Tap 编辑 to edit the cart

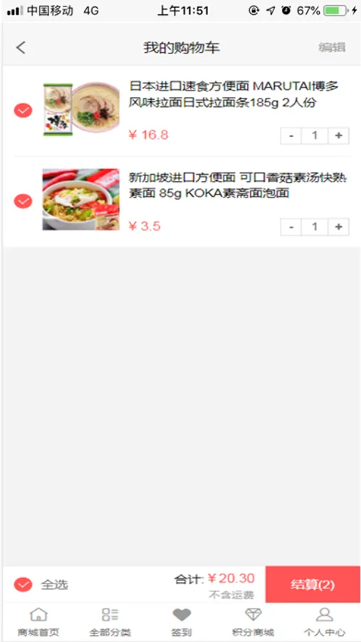pos(332,48)
